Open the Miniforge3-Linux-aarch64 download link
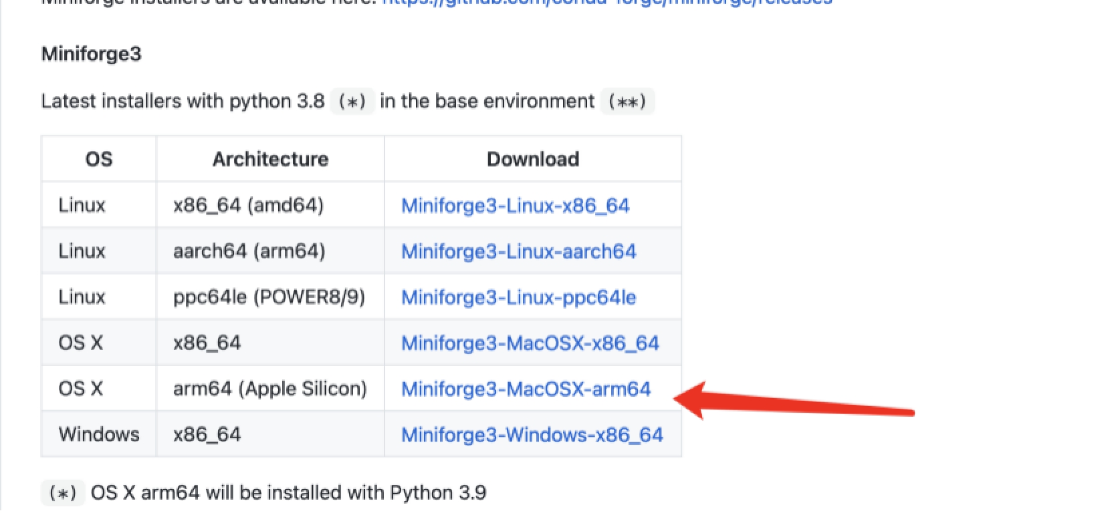 coord(518,251)
